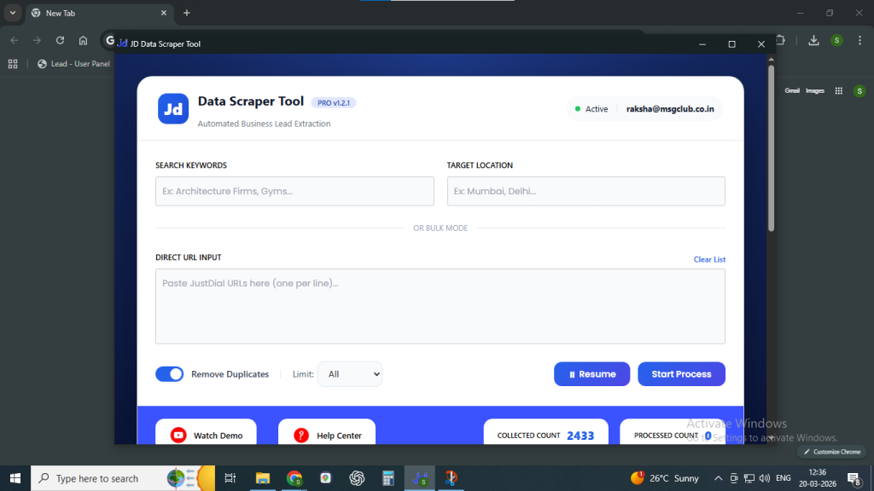
Task: Open Calculator from the taskbar
Action: [x=387, y=478]
